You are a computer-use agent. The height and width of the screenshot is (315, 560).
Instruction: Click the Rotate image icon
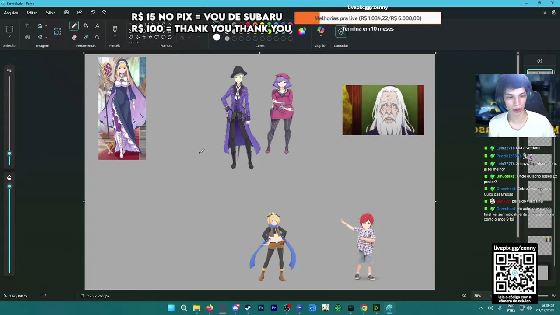pos(39,26)
